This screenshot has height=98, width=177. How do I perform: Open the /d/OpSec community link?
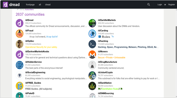pyautogui.click(x=30, y=41)
